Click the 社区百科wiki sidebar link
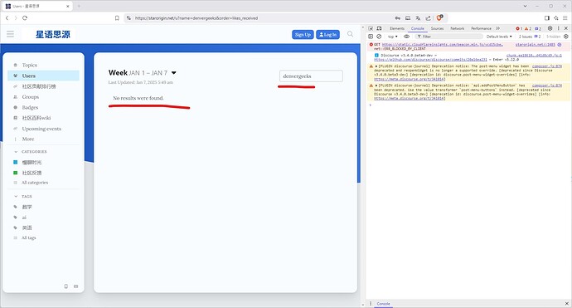Screen dimensions: 572x308 (36, 118)
